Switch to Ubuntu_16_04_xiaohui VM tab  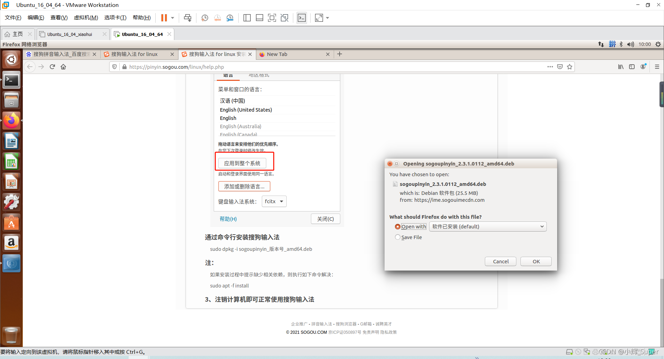point(69,34)
